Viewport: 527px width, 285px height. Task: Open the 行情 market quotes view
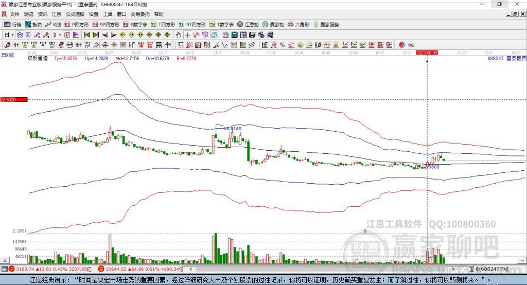tap(12, 25)
